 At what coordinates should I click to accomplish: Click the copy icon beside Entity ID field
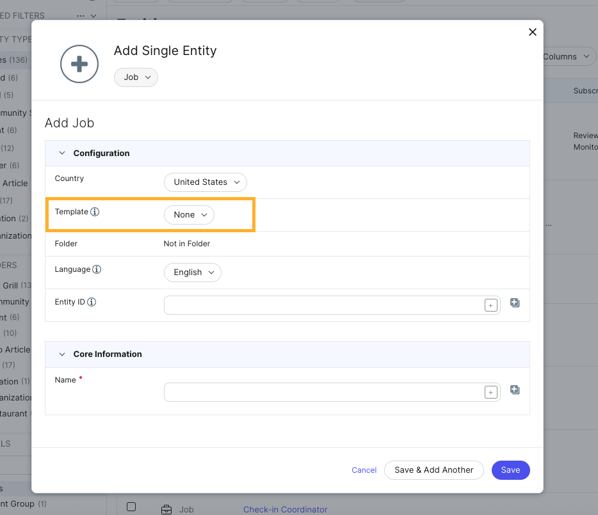click(x=515, y=303)
